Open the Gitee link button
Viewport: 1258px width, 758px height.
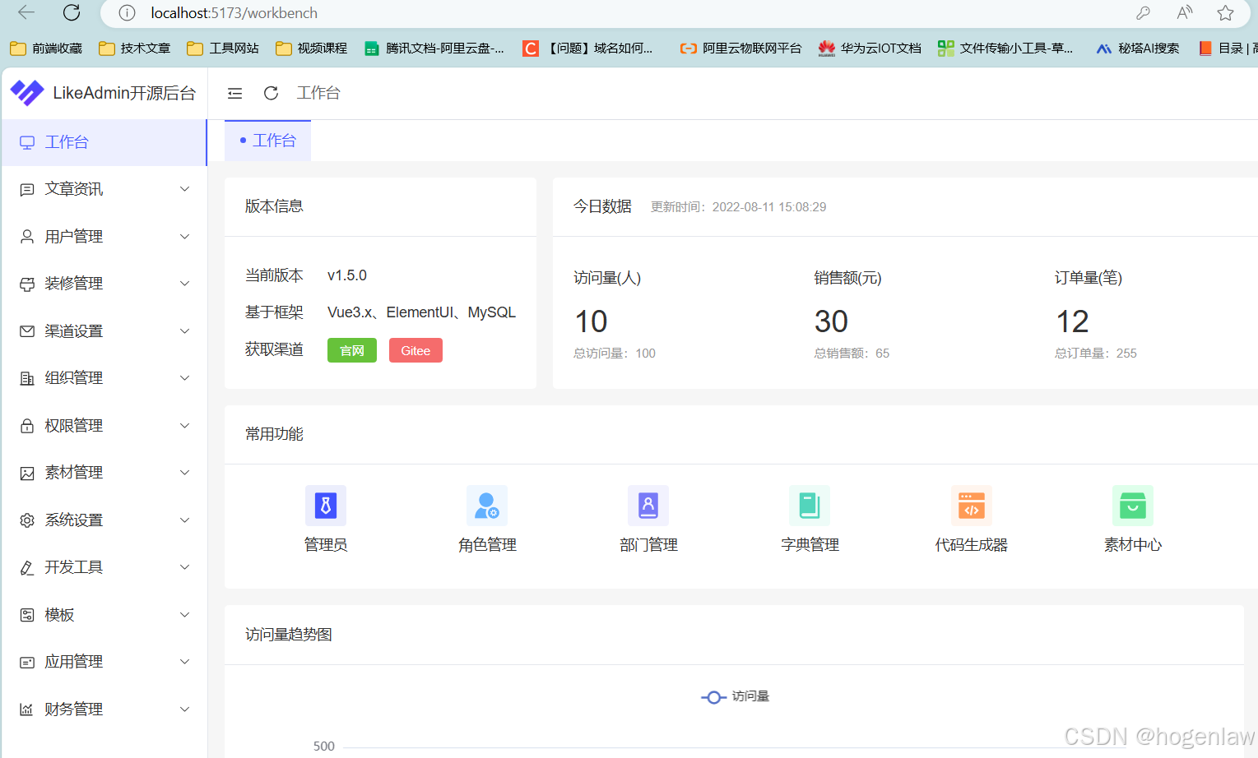point(415,350)
